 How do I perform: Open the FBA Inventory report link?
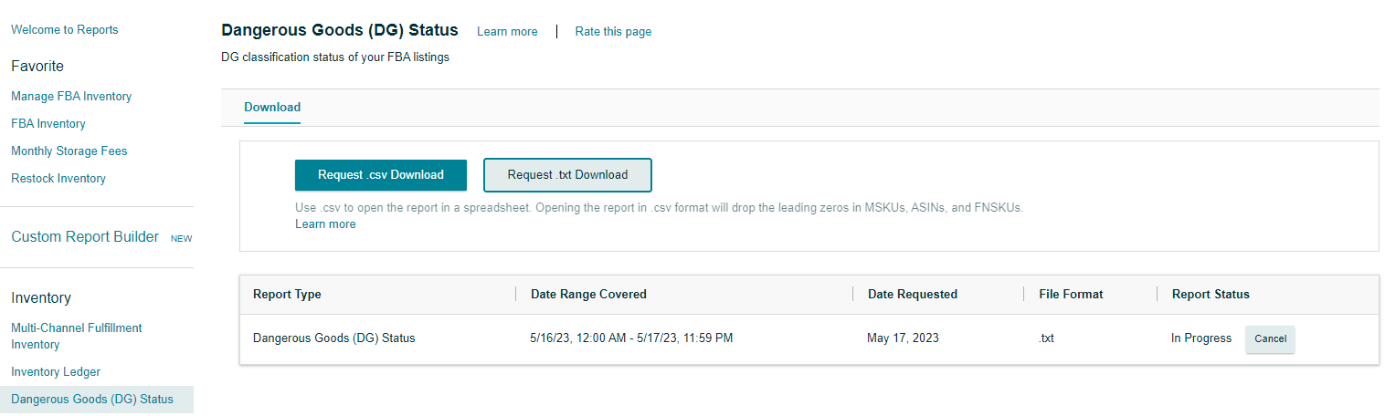[x=48, y=124]
